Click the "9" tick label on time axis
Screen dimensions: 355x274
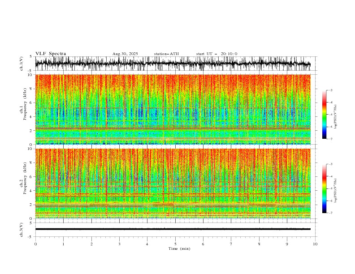coord(287,244)
